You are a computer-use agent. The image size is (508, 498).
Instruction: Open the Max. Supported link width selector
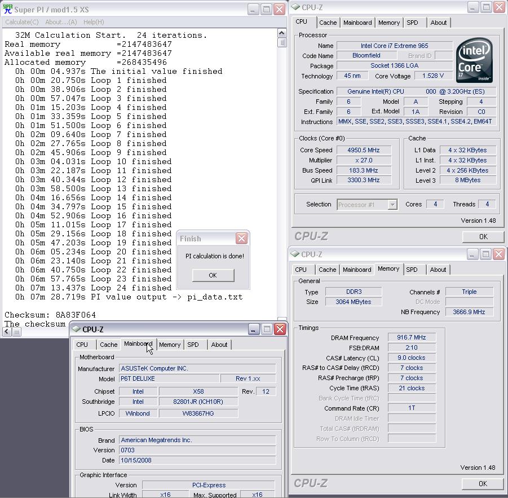click(x=257, y=494)
